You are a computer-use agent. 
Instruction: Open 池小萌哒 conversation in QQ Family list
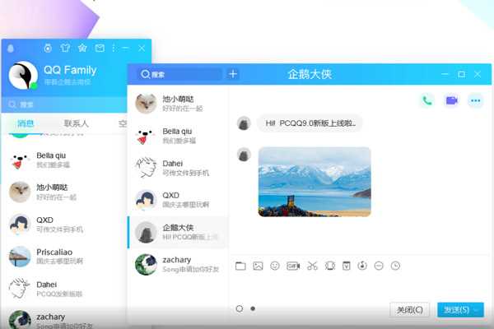pos(64,192)
